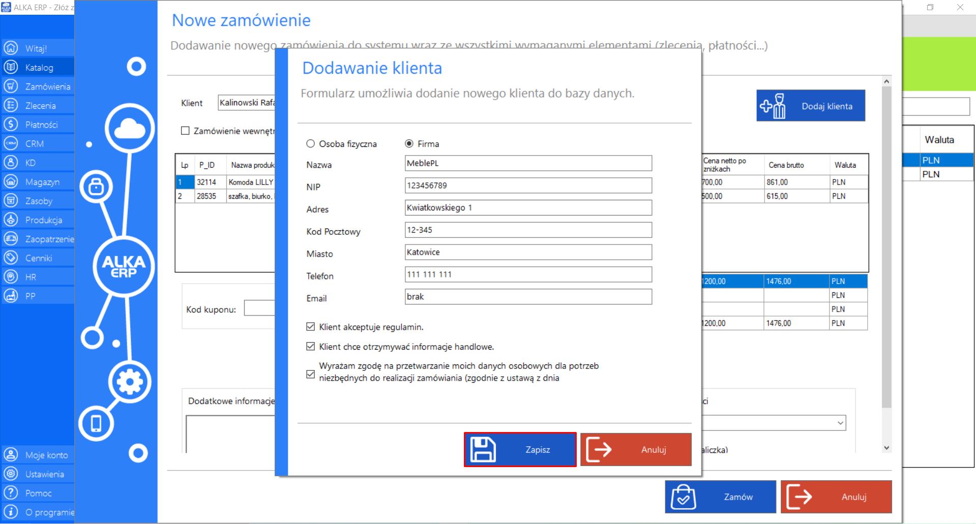Click the Zamówienia cart icon
This screenshot has width=976, height=524.
[x=11, y=86]
